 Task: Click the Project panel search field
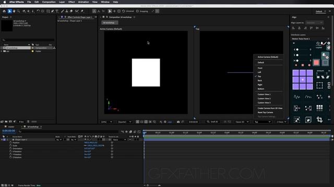(28, 40)
